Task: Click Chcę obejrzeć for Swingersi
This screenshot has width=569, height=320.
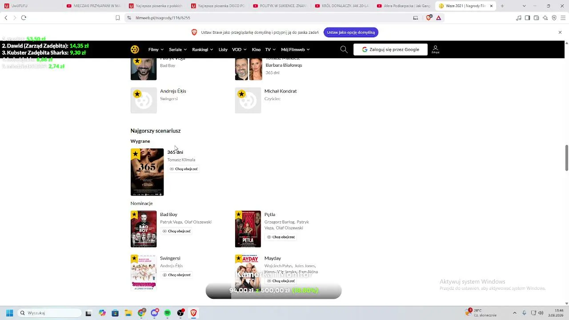Action: pos(176,275)
